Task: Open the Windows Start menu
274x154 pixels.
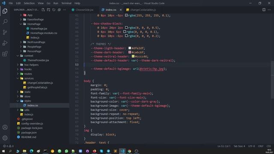Action: [3, 151]
